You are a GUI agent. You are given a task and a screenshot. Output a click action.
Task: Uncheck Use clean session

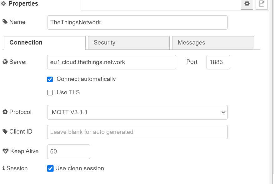[x=50, y=168]
